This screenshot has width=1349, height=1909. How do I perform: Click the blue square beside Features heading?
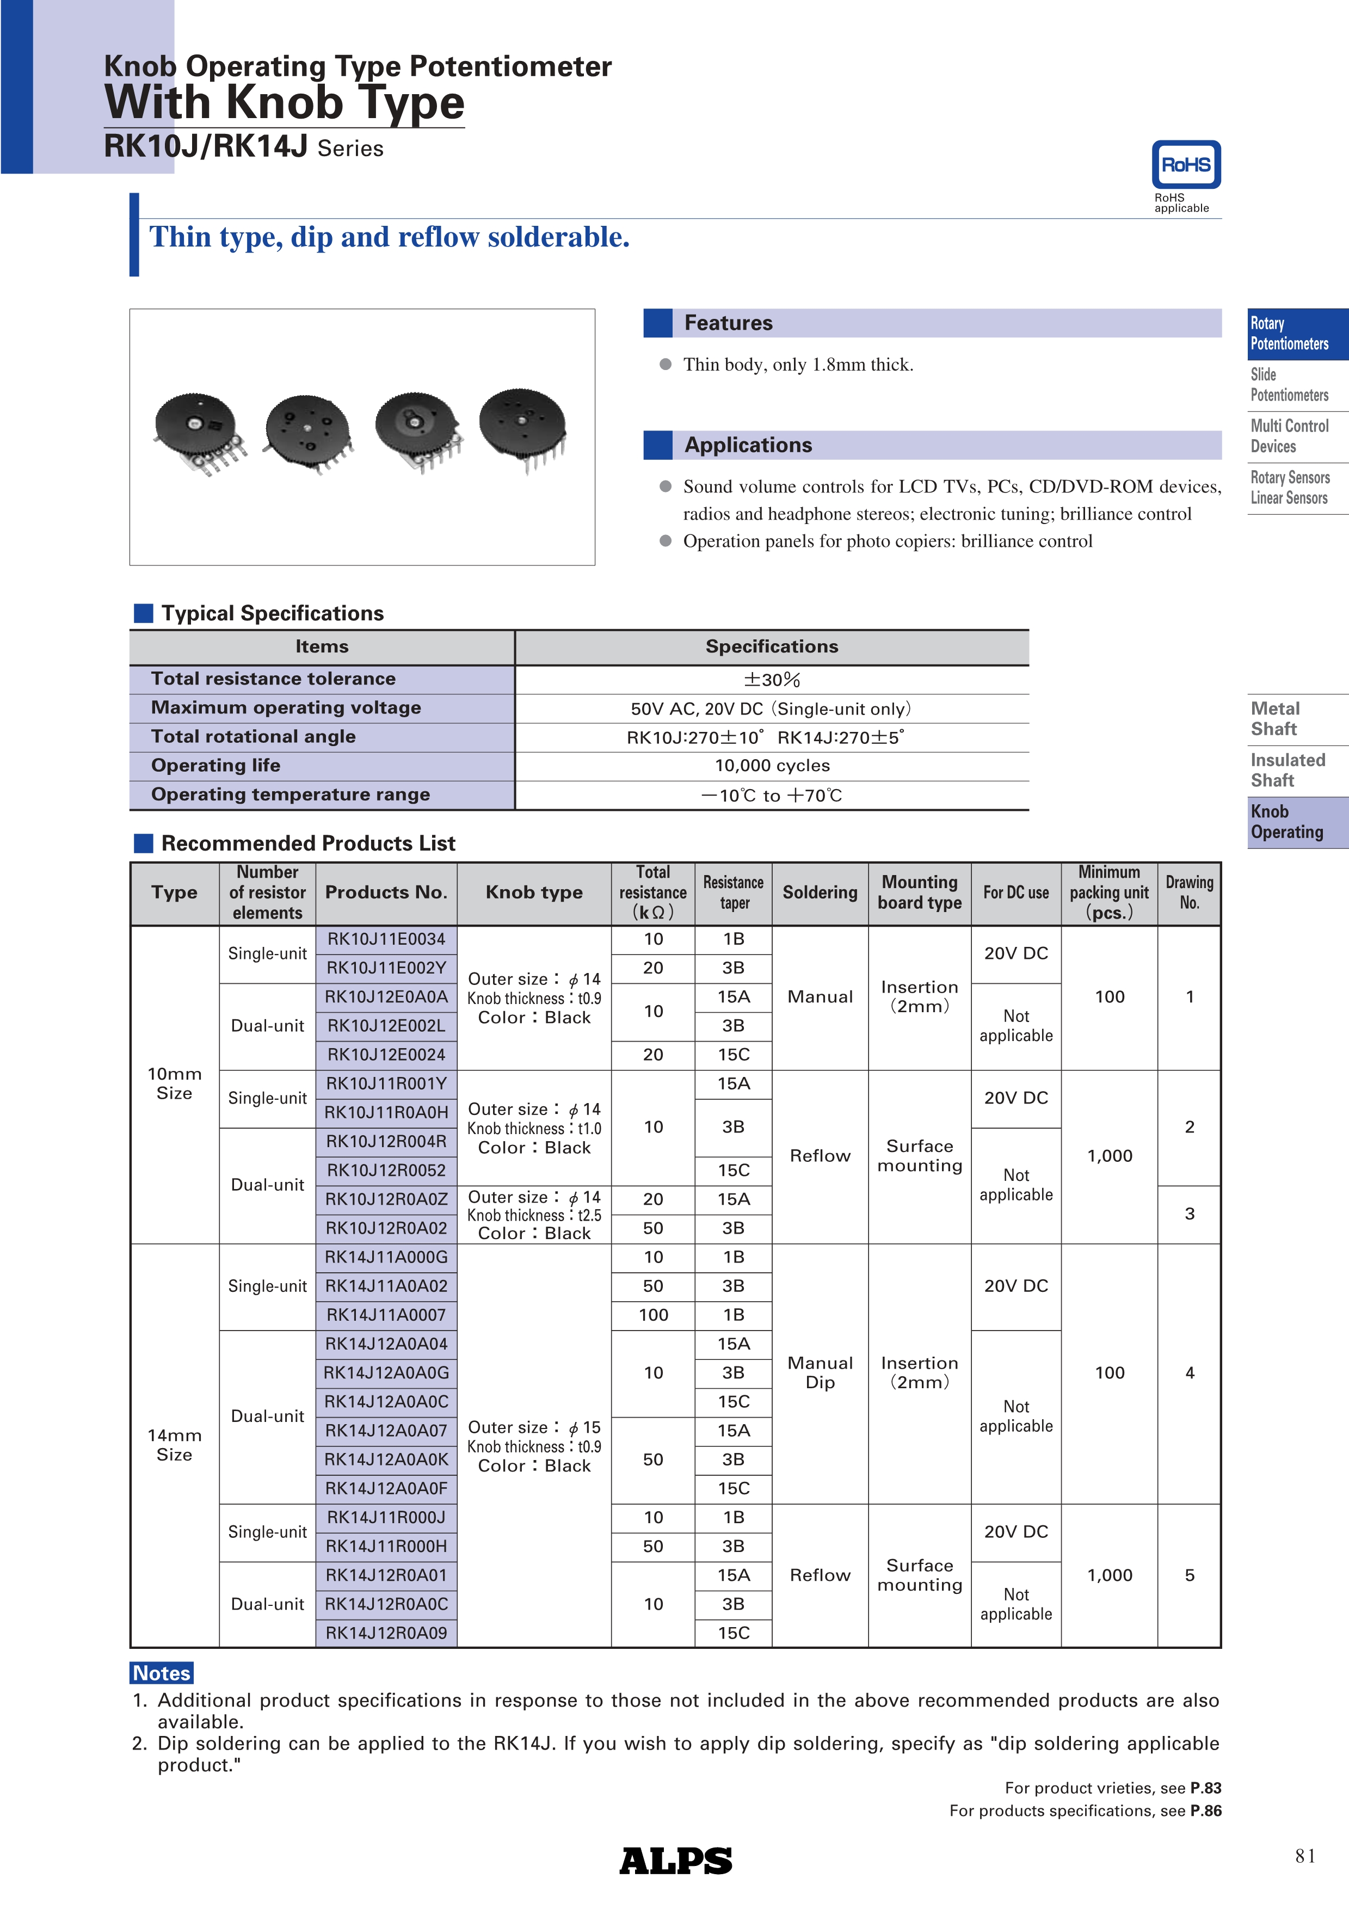click(657, 323)
